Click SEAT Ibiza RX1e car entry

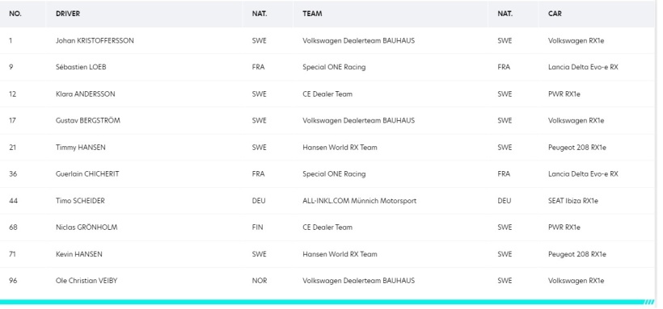pos(573,201)
